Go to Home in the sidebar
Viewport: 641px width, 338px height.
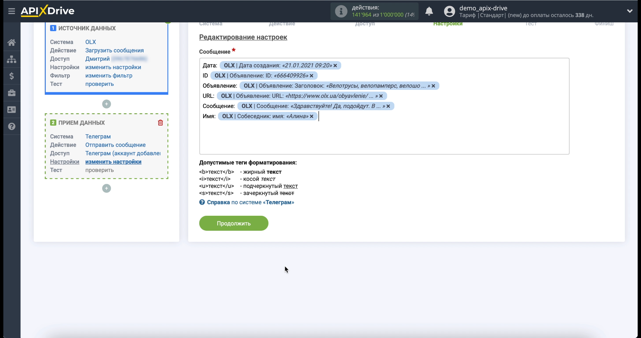pyautogui.click(x=12, y=42)
